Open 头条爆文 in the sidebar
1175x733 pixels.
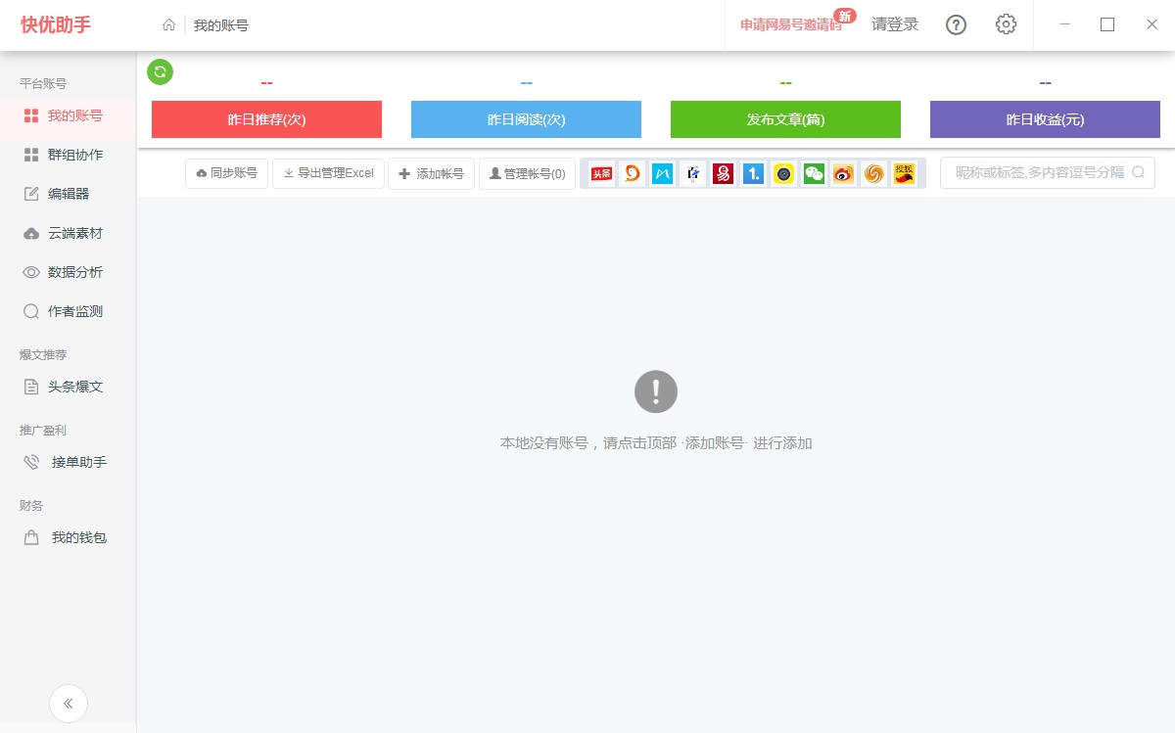click(68, 387)
